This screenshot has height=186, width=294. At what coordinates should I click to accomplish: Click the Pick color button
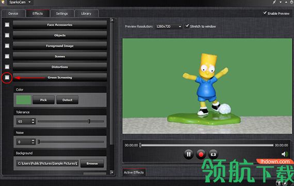coord(43,100)
